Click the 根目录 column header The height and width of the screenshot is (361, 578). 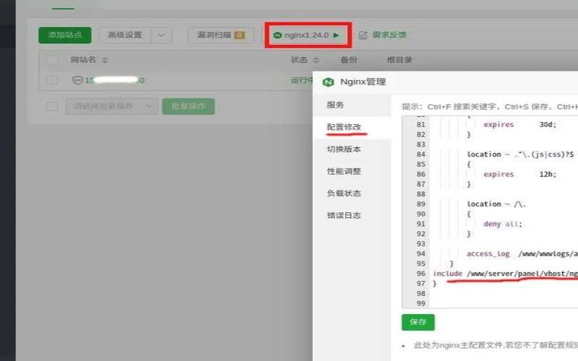click(400, 60)
